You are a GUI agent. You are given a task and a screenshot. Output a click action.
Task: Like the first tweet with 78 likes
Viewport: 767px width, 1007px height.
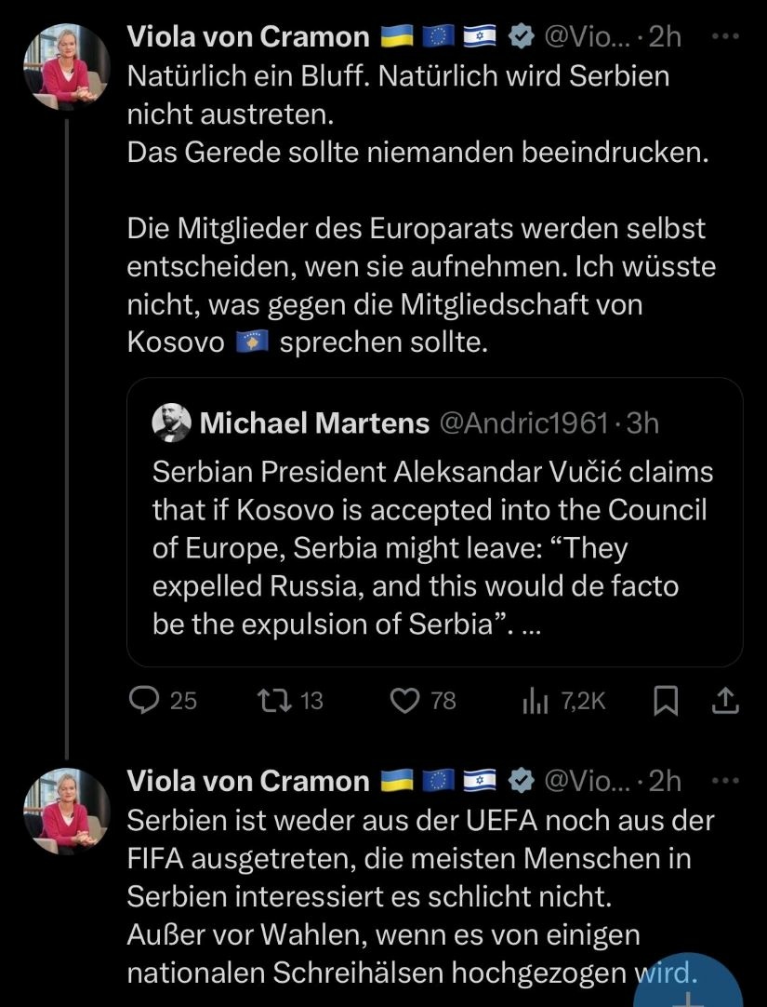click(405, 700)
